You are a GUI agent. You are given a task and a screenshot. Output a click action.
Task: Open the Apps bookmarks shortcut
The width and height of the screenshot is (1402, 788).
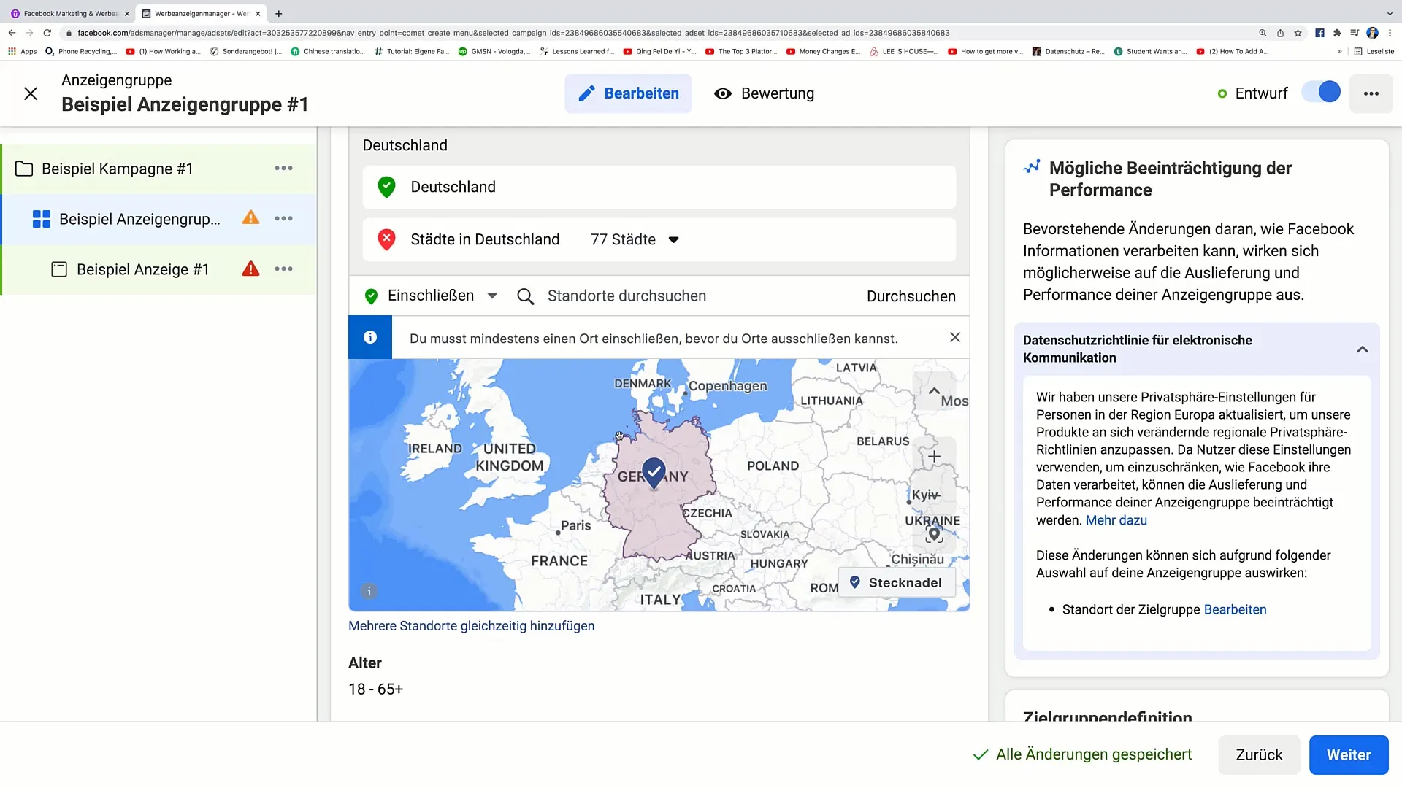(x=22, y=52)
